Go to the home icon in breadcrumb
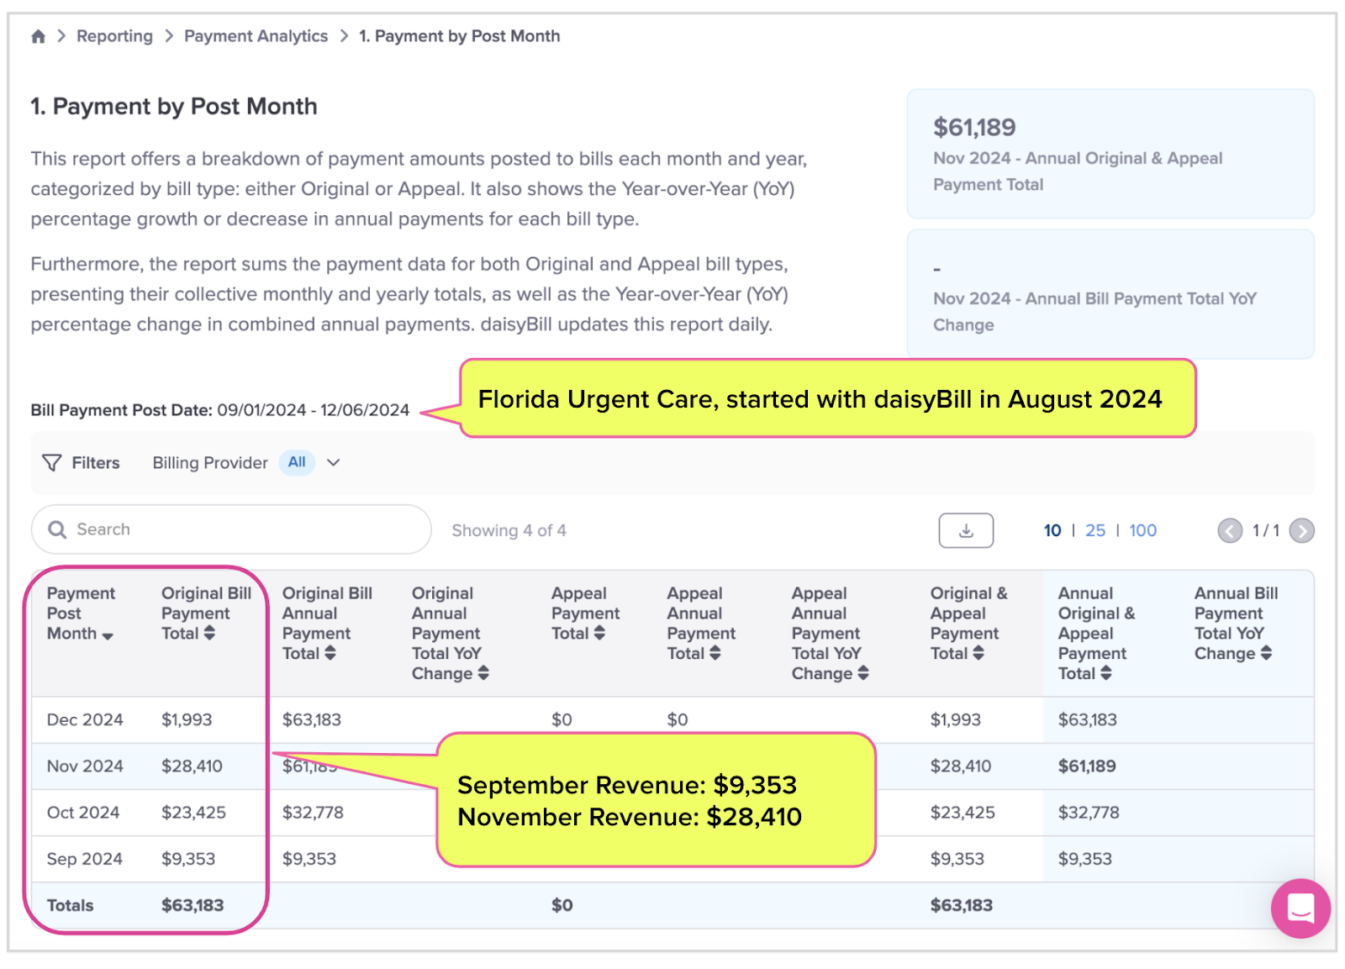This screenshot has height=969, width=1345. click(38, 36)
